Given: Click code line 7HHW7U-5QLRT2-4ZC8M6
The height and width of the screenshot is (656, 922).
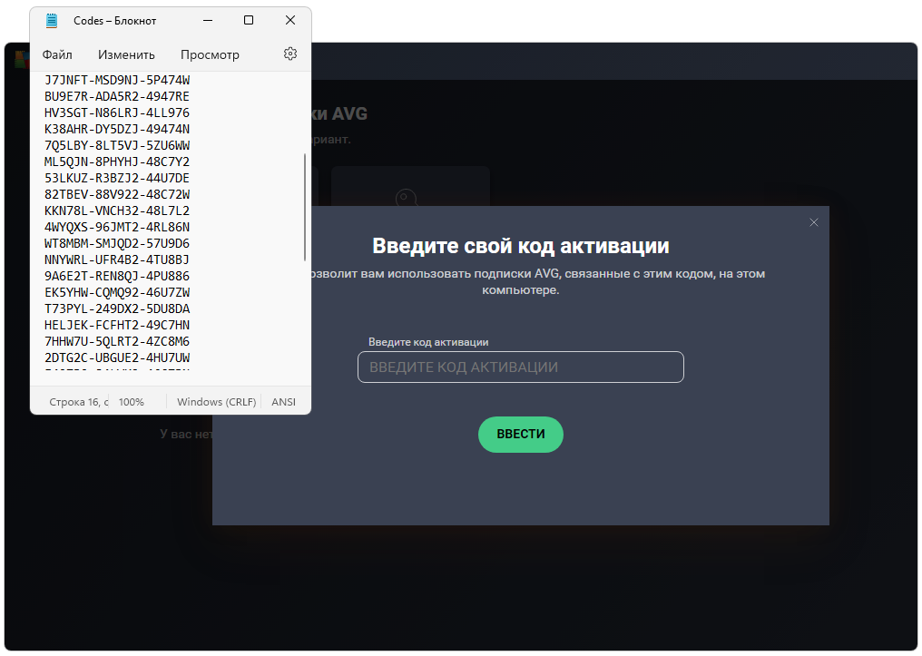Looking at the screenshot, I should (117, 341).
